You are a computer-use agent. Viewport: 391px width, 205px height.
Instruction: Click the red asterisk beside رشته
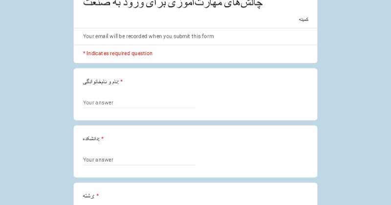point(97,196)
